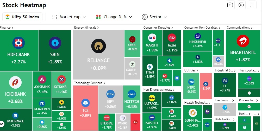Screen dimensions: 262x132
Task: Click TITAN logo icon
Action: 150,67
